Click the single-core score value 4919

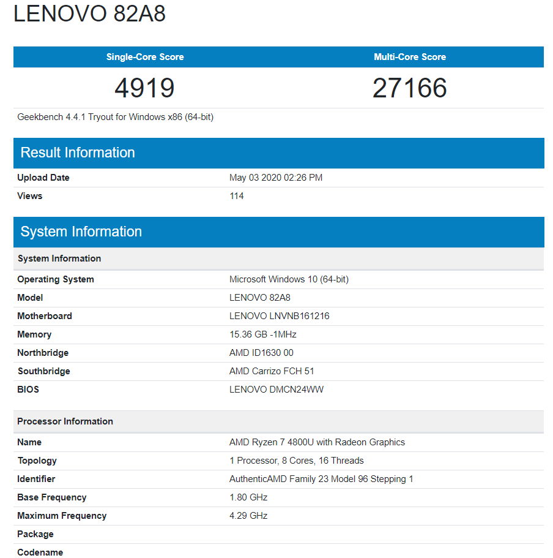coord(144,88)
